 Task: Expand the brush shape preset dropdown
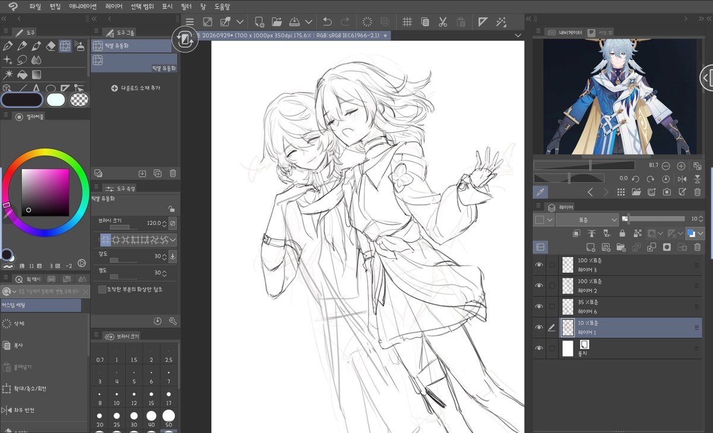(x=173, y=240)
